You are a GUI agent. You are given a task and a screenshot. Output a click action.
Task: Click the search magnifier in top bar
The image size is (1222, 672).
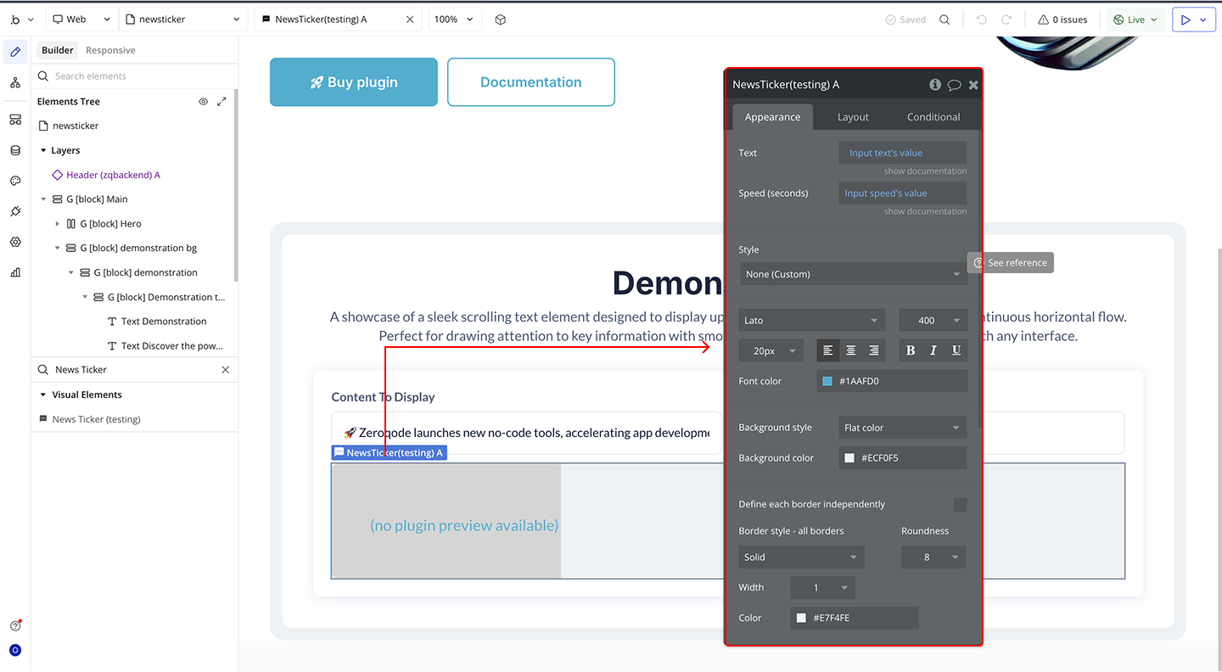coord(945,20)
